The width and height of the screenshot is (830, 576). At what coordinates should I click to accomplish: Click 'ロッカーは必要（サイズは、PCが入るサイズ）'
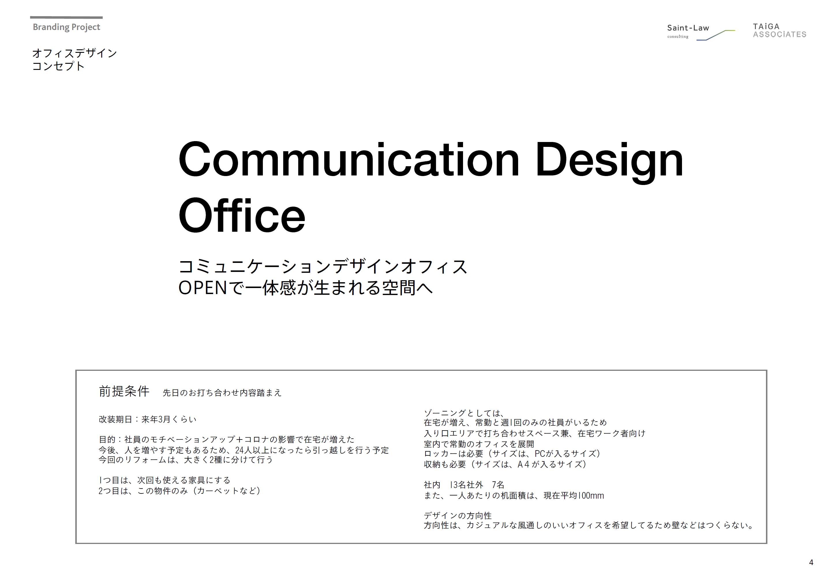[512, 454]
